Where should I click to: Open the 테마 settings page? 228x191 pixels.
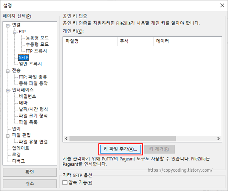(23, 103)
